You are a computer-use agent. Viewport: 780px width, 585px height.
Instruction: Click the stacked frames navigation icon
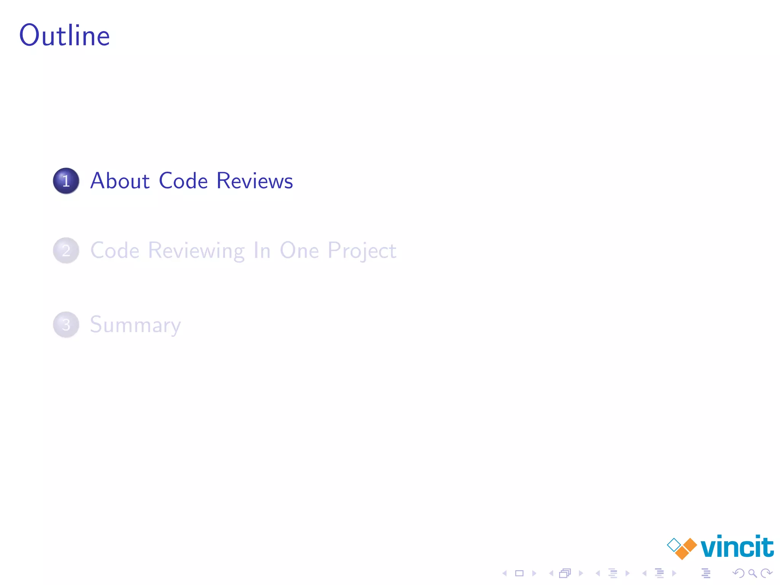coord(565,573)
